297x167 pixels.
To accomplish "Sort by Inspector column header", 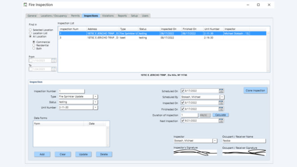I will (x=237, y=29).
